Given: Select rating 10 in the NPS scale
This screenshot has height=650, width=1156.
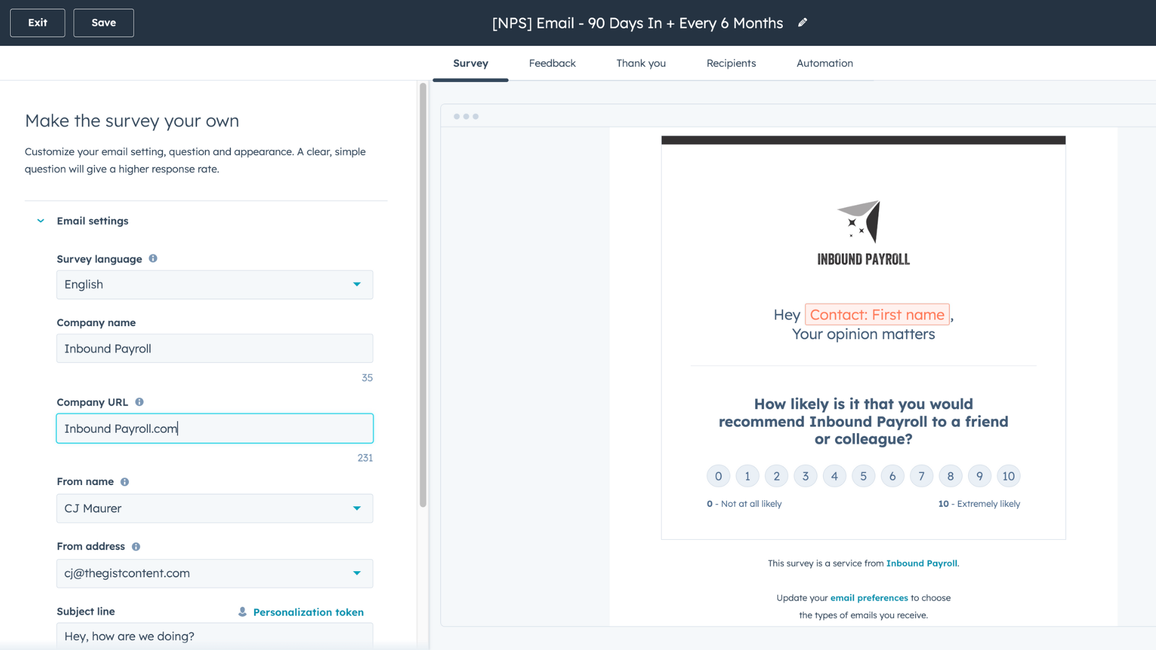Looking at the screenshot, I should tap(1008, 476).
